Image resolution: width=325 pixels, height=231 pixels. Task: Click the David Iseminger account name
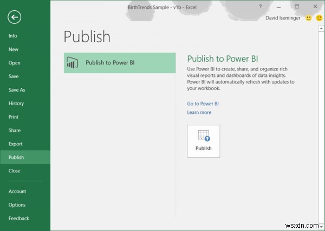pyautogui.click(x=283, y=18)
